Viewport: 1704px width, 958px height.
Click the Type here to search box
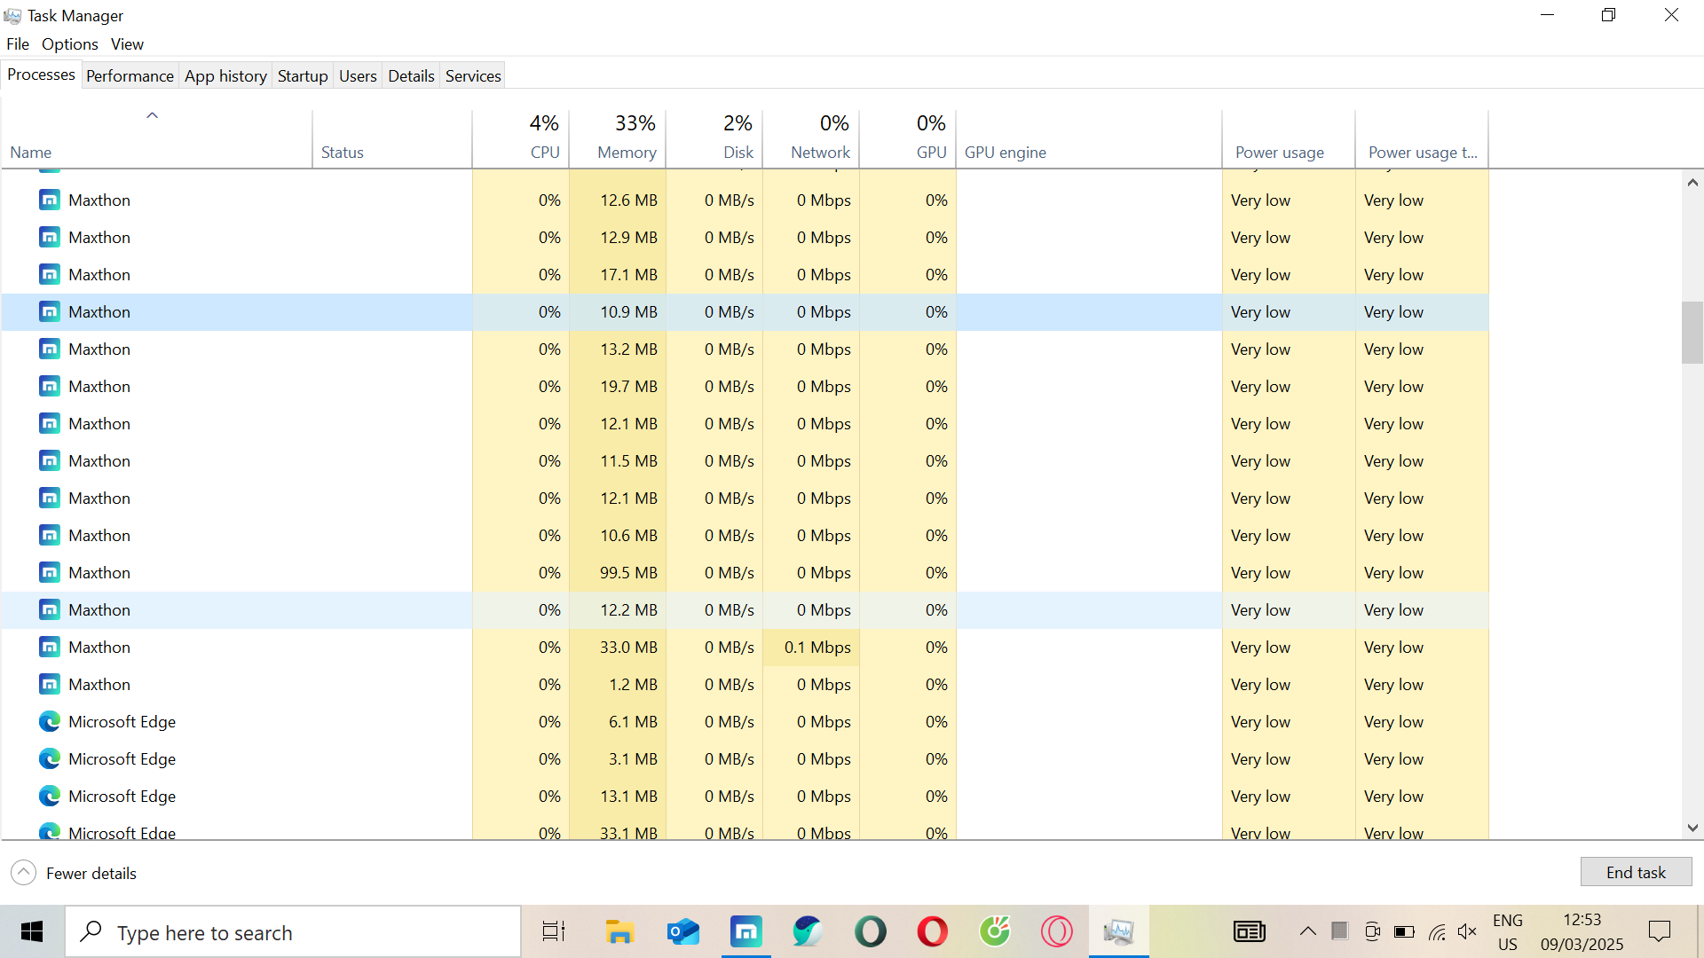tap(293, 932)
